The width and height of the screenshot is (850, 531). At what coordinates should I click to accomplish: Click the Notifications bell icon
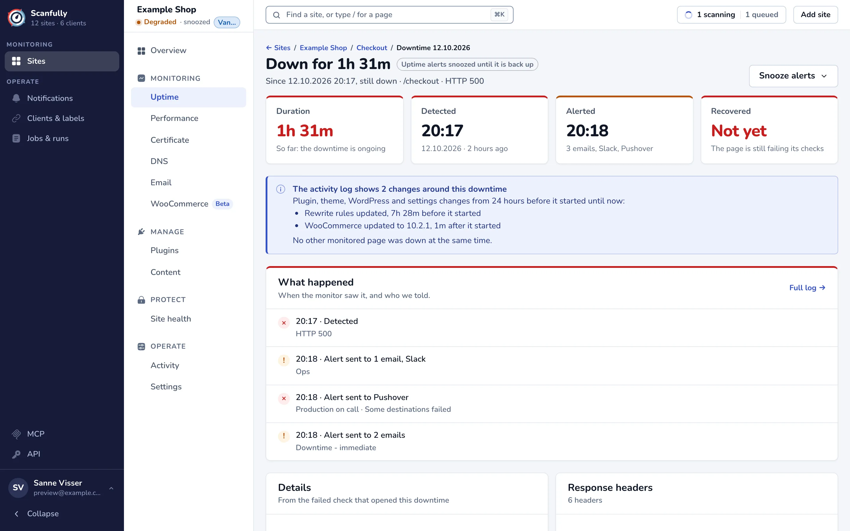tap(16, 98)
